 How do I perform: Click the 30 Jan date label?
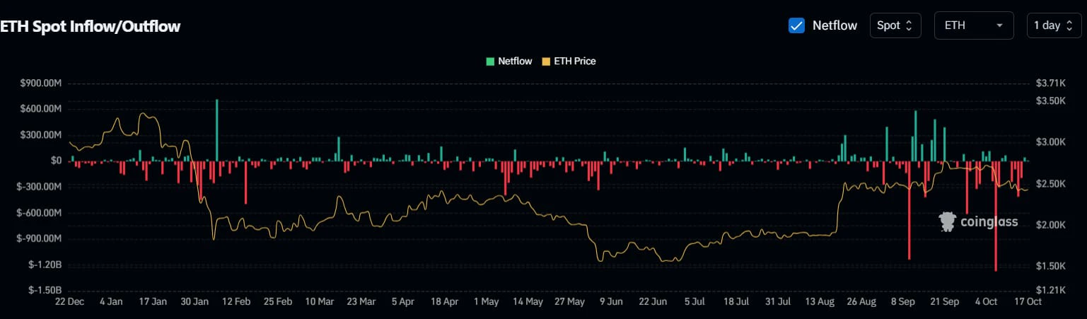pos(194,301)
